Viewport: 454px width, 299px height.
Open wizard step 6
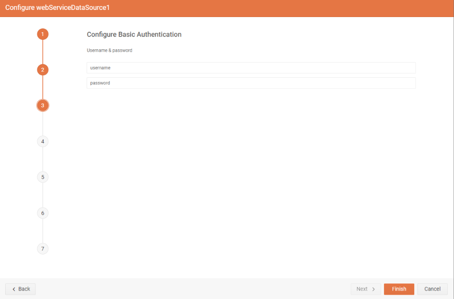pyautogui.click(x=43, y=213)
